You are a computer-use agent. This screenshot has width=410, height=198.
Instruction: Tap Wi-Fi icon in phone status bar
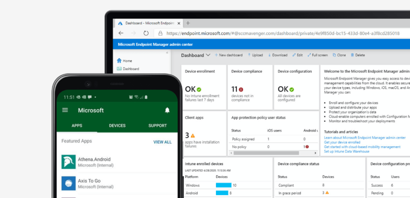tap(136, 97)
